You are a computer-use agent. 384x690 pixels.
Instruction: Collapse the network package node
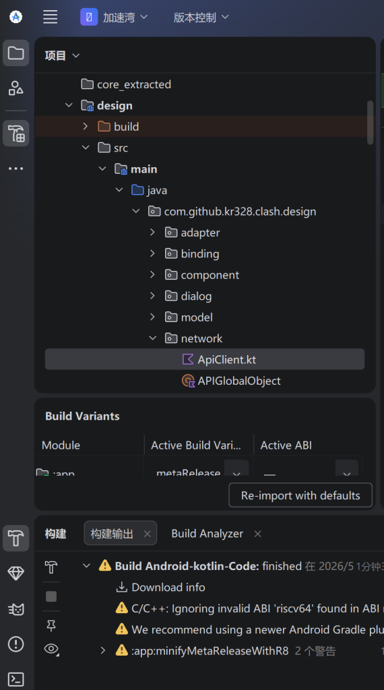pyautogui.click(x=153, y=338)
